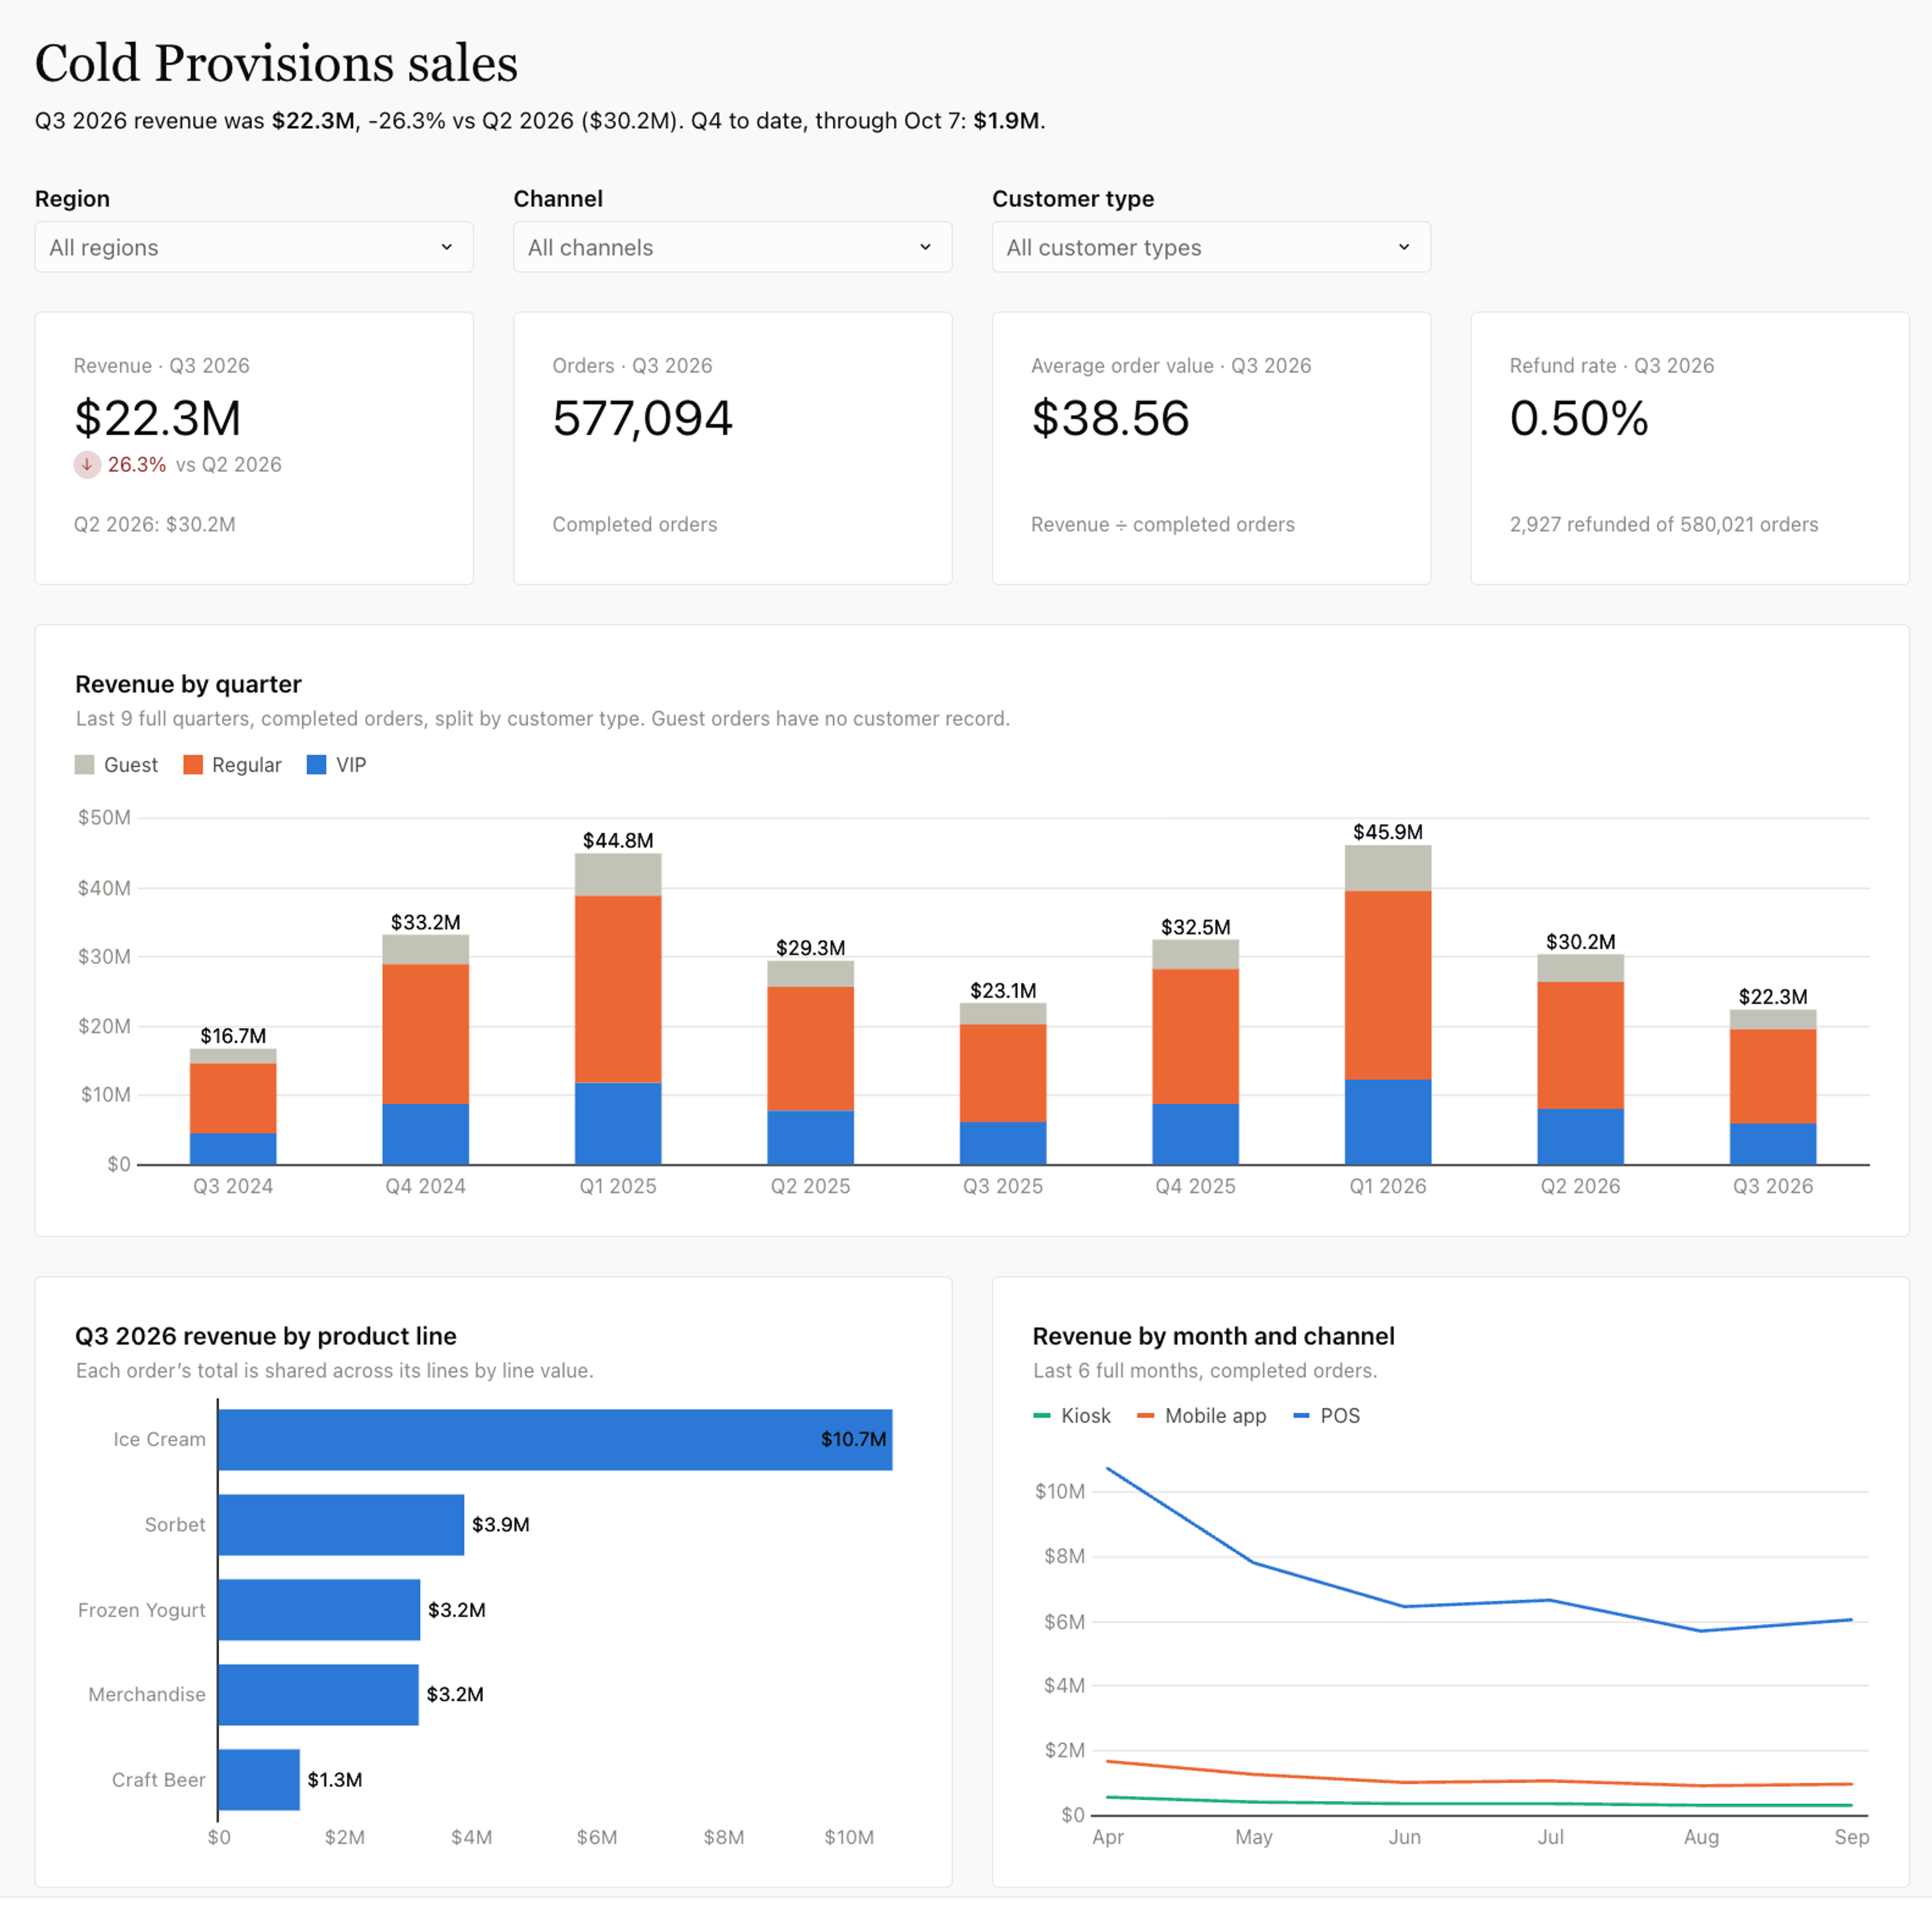Click the $38.56 average order value

(1110, 418)
